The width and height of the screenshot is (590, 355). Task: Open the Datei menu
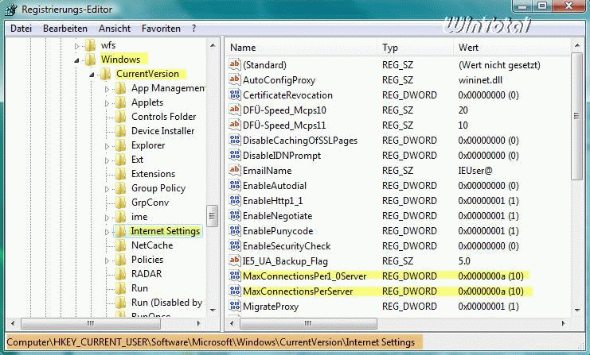coord(21,29)
